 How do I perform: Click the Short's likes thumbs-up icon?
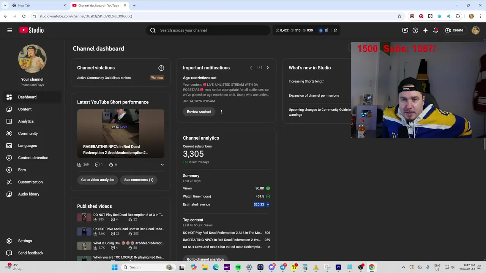tap(111, 165)
